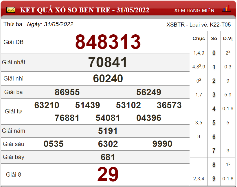This screenshot has height=187, width=237.
Task: Click the 'Giải nhì' row label
Action: 13,78
